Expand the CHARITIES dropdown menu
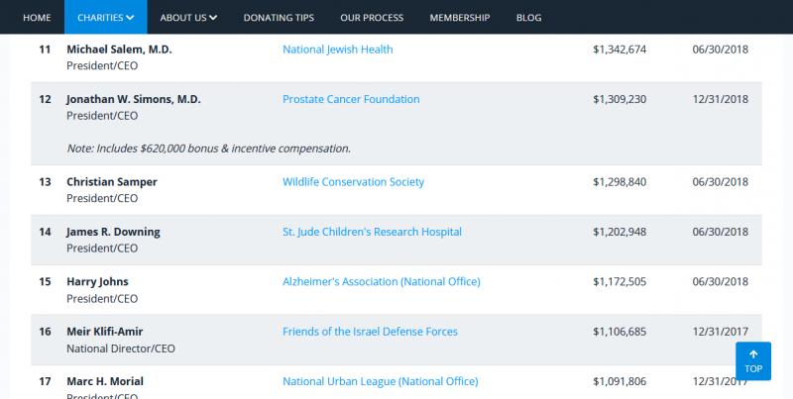This screenshot has height=399, width=793. [106, 17]
